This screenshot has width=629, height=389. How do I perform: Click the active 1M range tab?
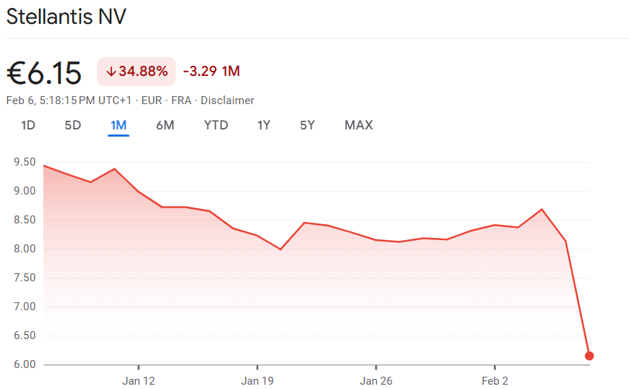point(119,125)
